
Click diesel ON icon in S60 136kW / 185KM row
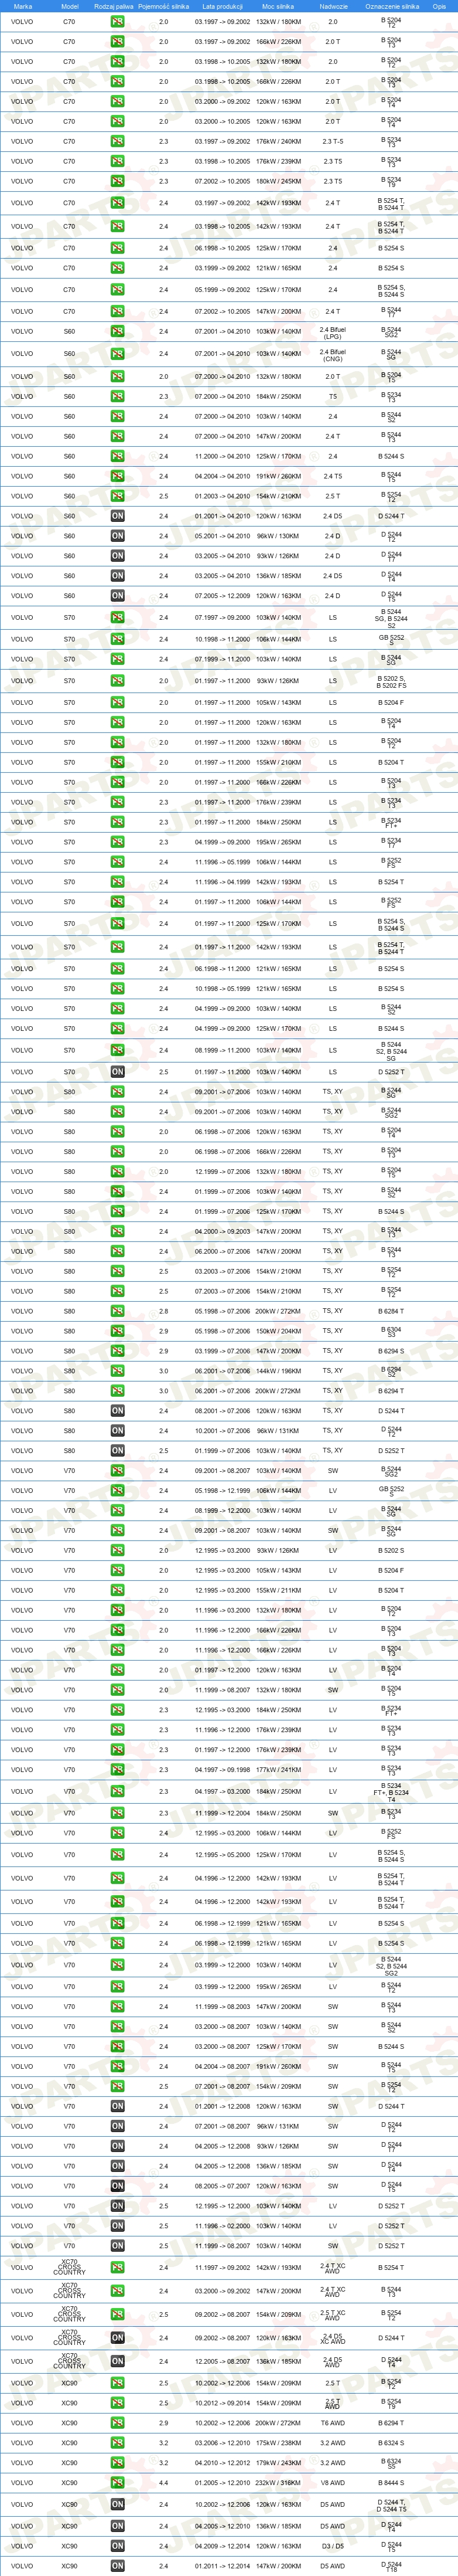pos(117,576)
